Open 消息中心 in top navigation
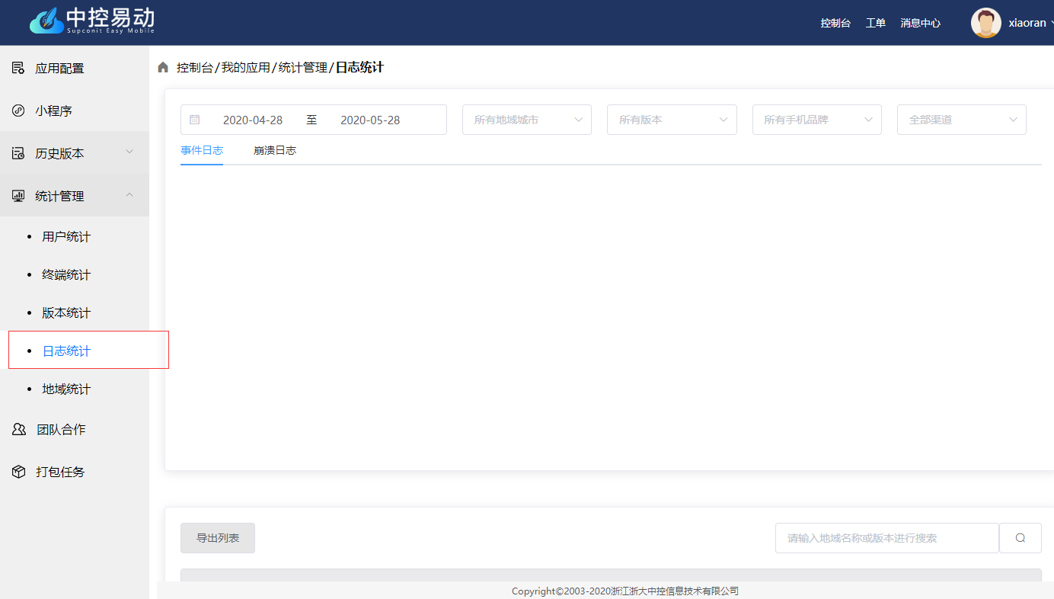 tap(920, 23)
